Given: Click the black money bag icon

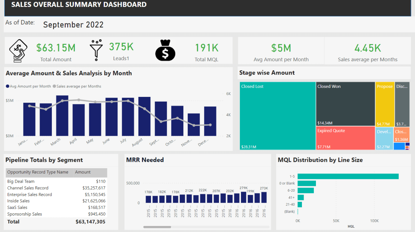Looking at the screenshot, I should (165, 50).
